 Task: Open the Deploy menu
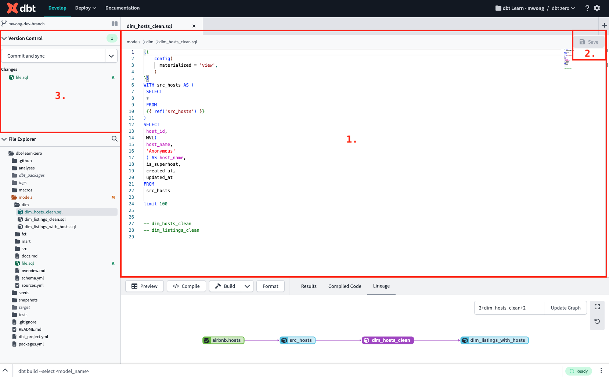coord(85,8)
